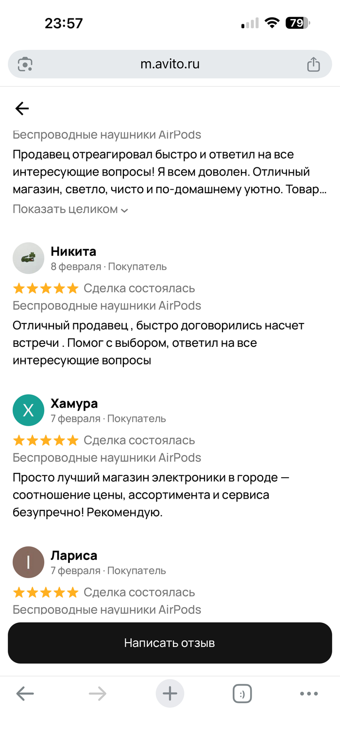This screenshot has width=340, height=738.
Task: Open Хамура's green avatar
Action: pos(28,410)
